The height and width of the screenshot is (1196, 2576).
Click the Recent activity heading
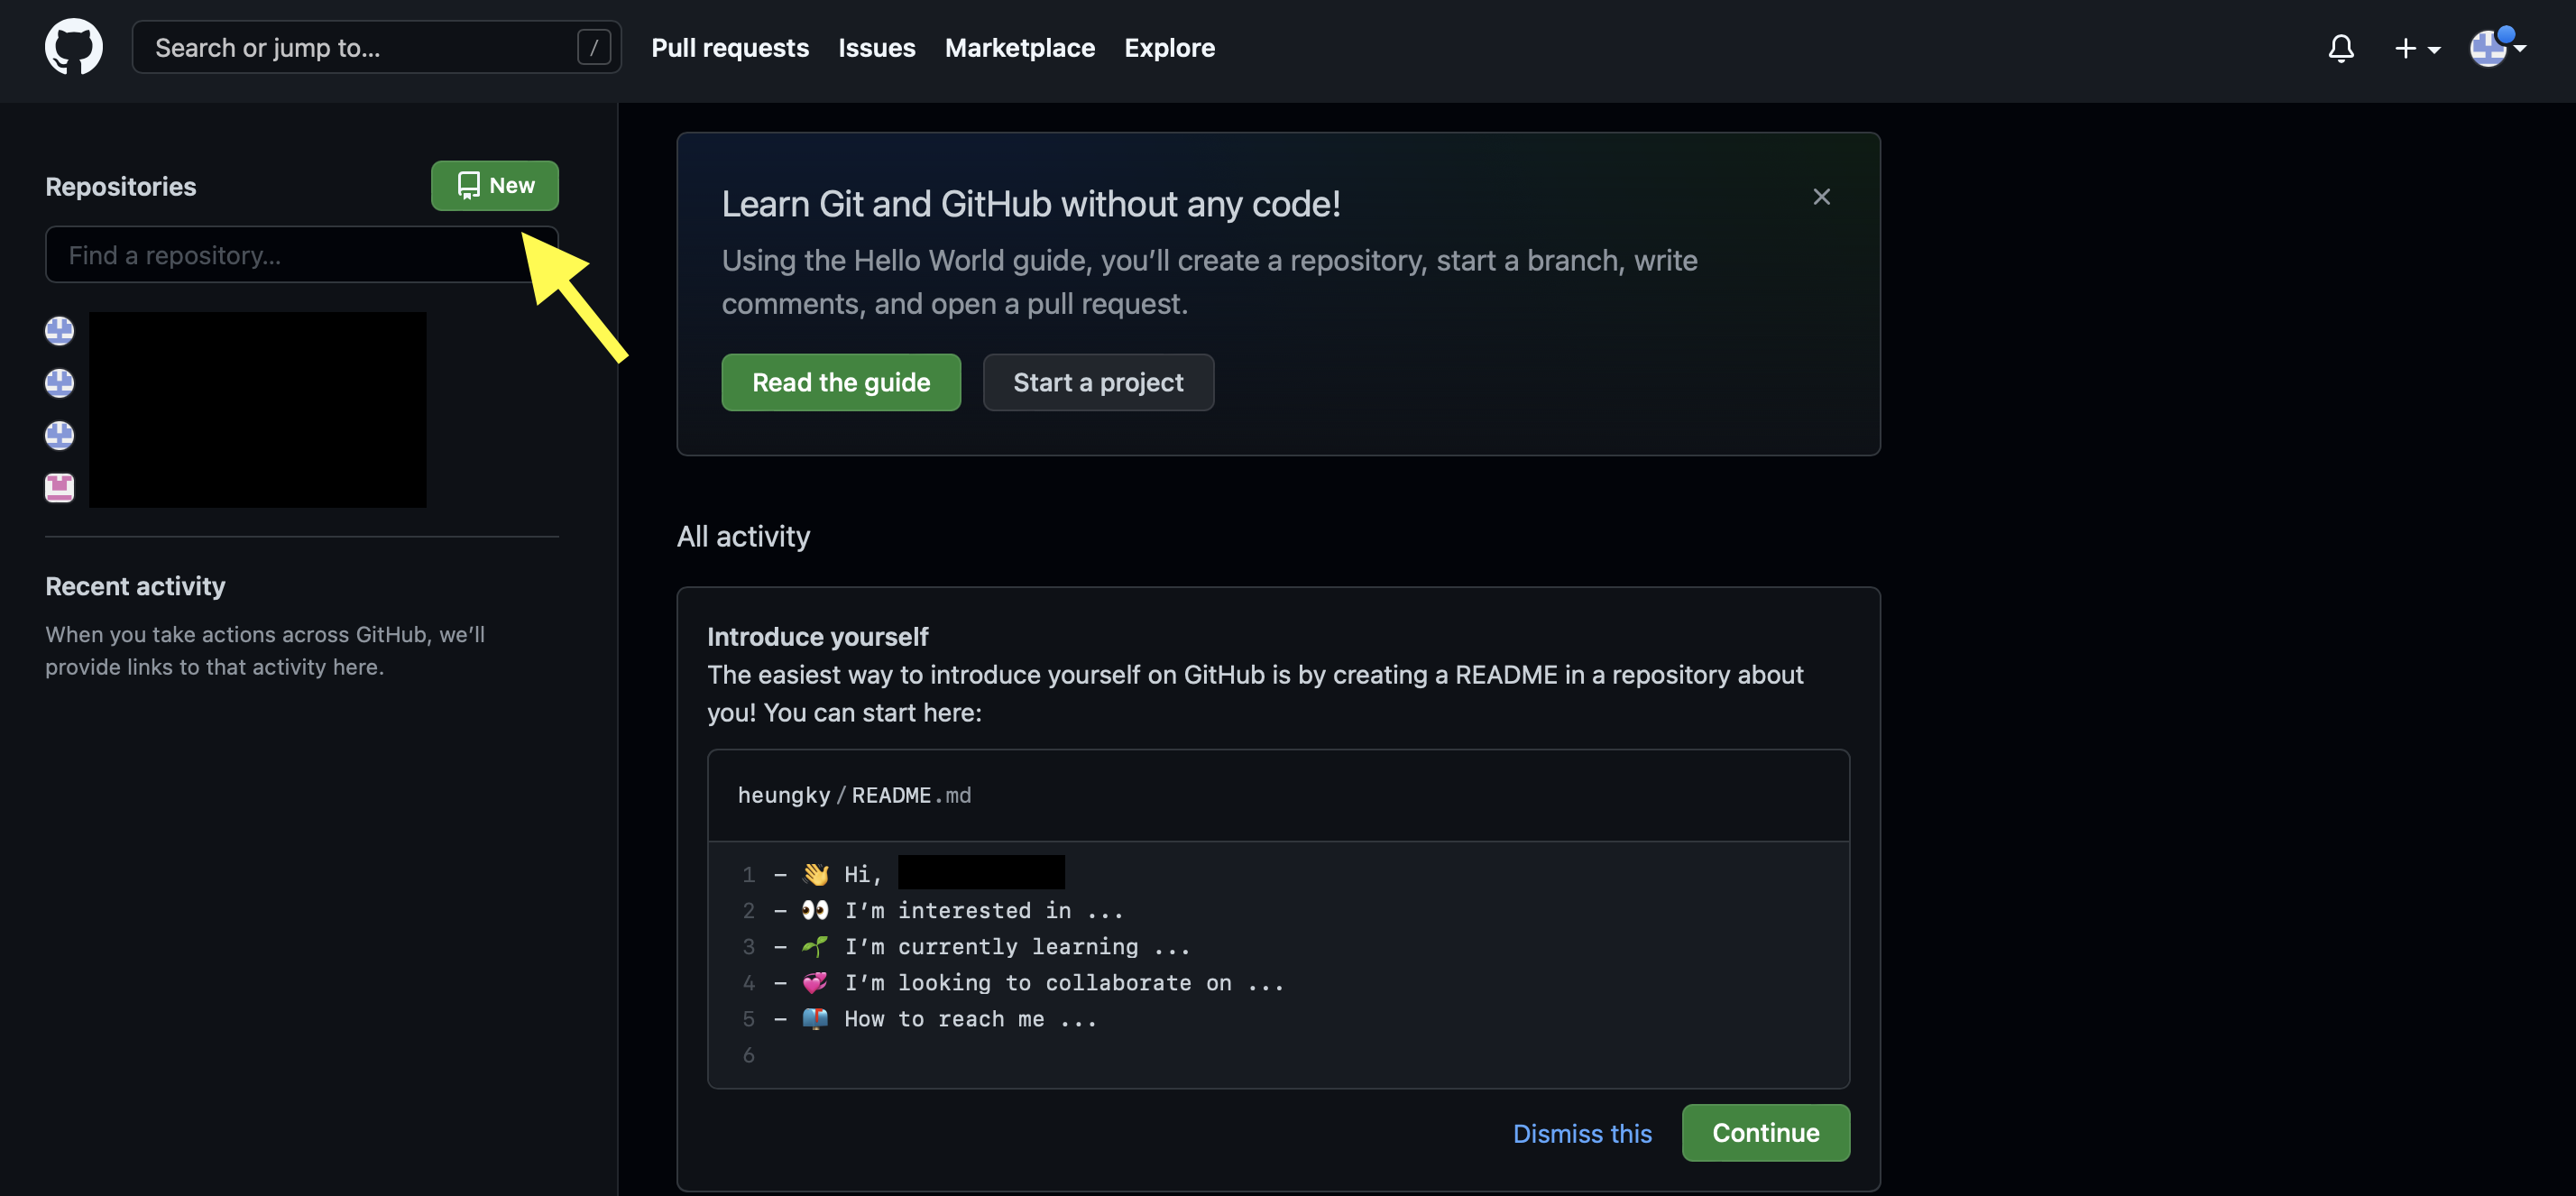(x=135, y=586)
